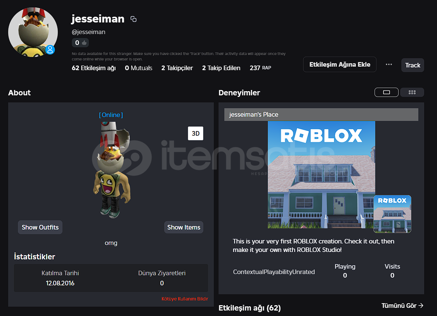This screenshot has height=316, width=437.
Task: Click the join date 12.08.2016
Action: click(x=60, y=283)
